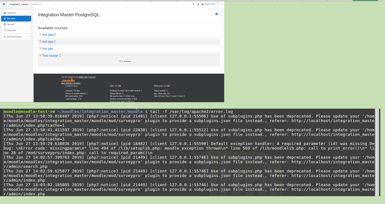This screenshot has height=204, width=385.
Task: Click the Included 779 files footer text
Action: click(x=73, y=91)
